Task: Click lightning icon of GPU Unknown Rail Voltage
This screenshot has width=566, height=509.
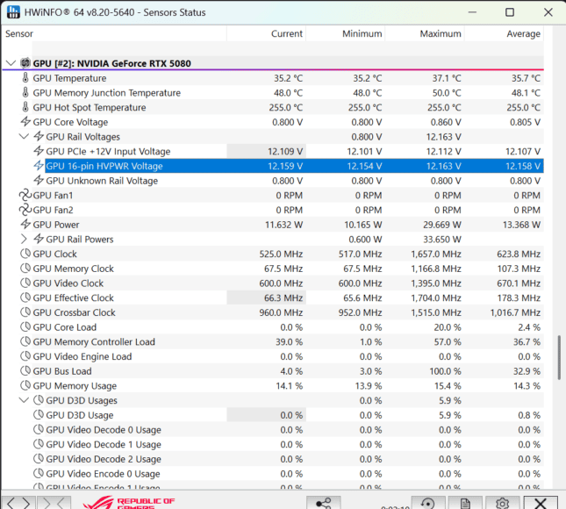Action: 39,180
